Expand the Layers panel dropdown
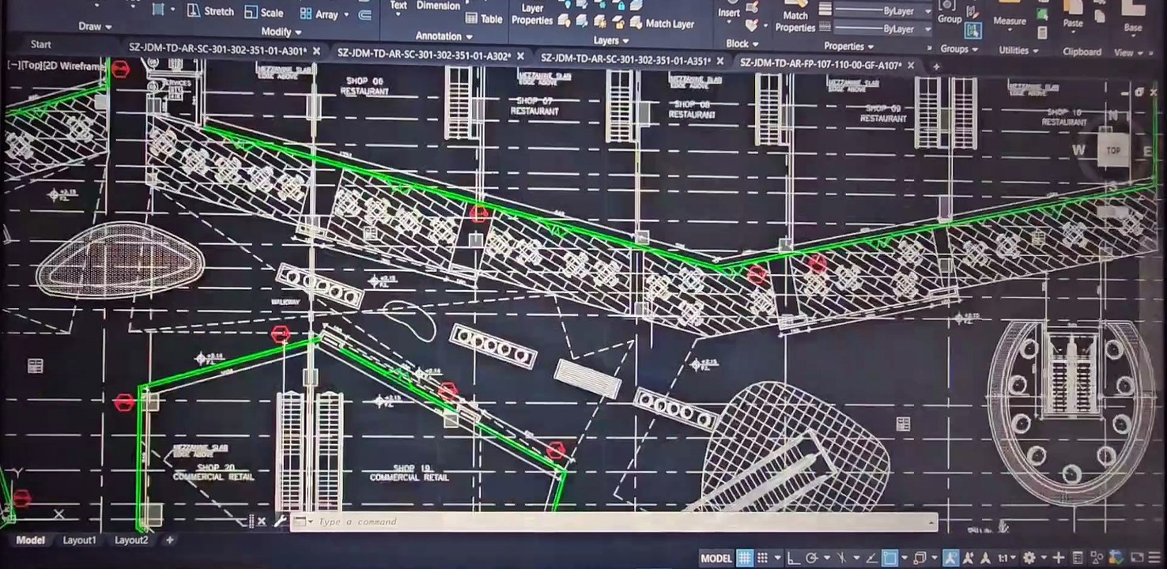The height and width of the screenshot is (569, 1167). coord(611,40)
